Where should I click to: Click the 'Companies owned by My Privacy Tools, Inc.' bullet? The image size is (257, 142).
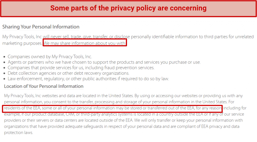(x=50, y=57)
